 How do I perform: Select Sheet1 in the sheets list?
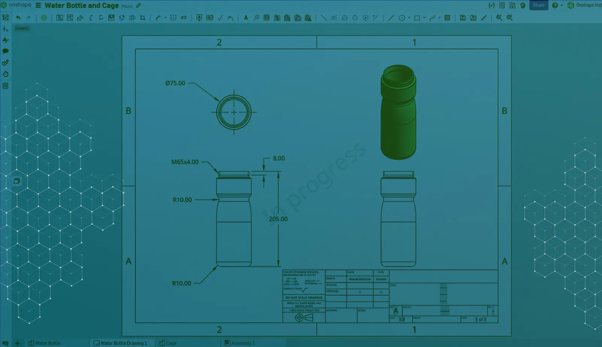pos(22,28)
